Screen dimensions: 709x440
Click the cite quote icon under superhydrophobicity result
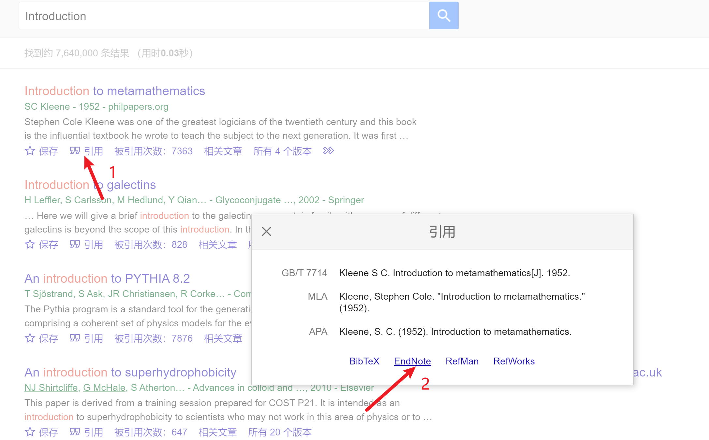(75, 432)
